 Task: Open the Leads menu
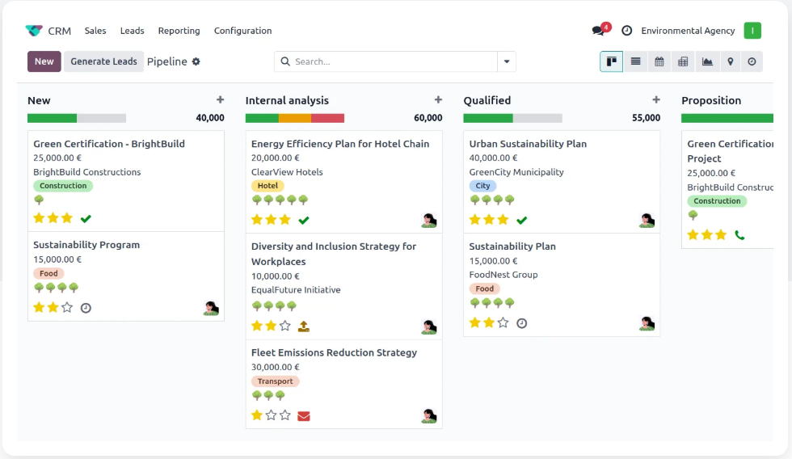[x=133, y=31]
